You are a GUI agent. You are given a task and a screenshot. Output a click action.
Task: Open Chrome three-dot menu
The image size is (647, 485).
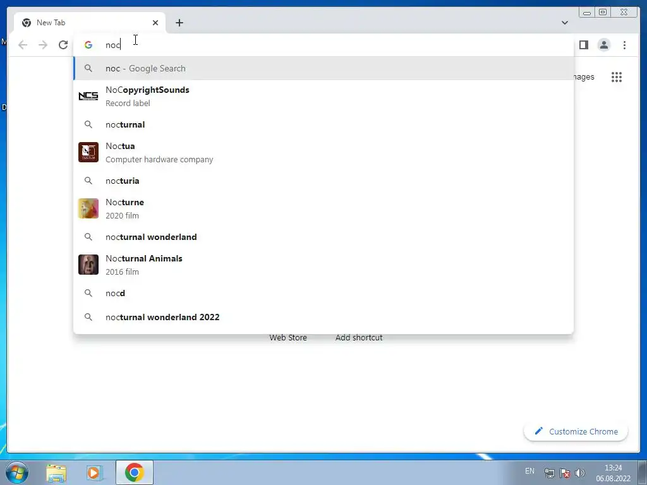(624, 45)
